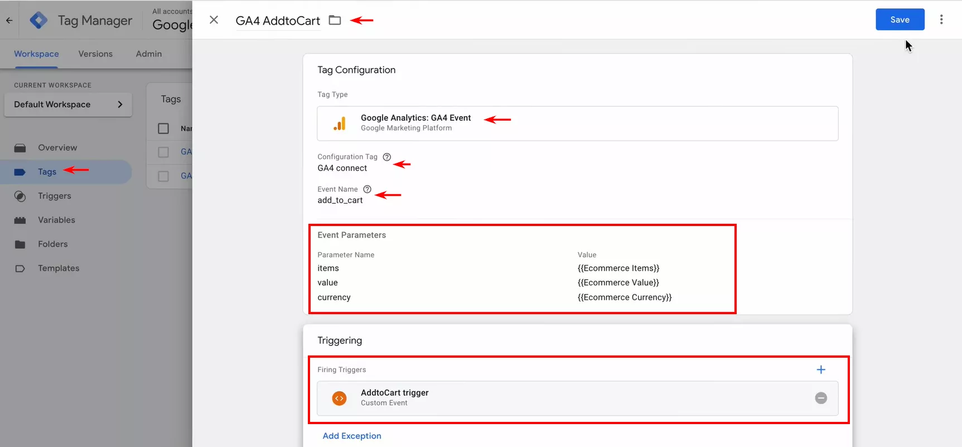Close the GA4 AddtoCart tag editor
Screen dimensions: 962x447
(x=214, y=20)
